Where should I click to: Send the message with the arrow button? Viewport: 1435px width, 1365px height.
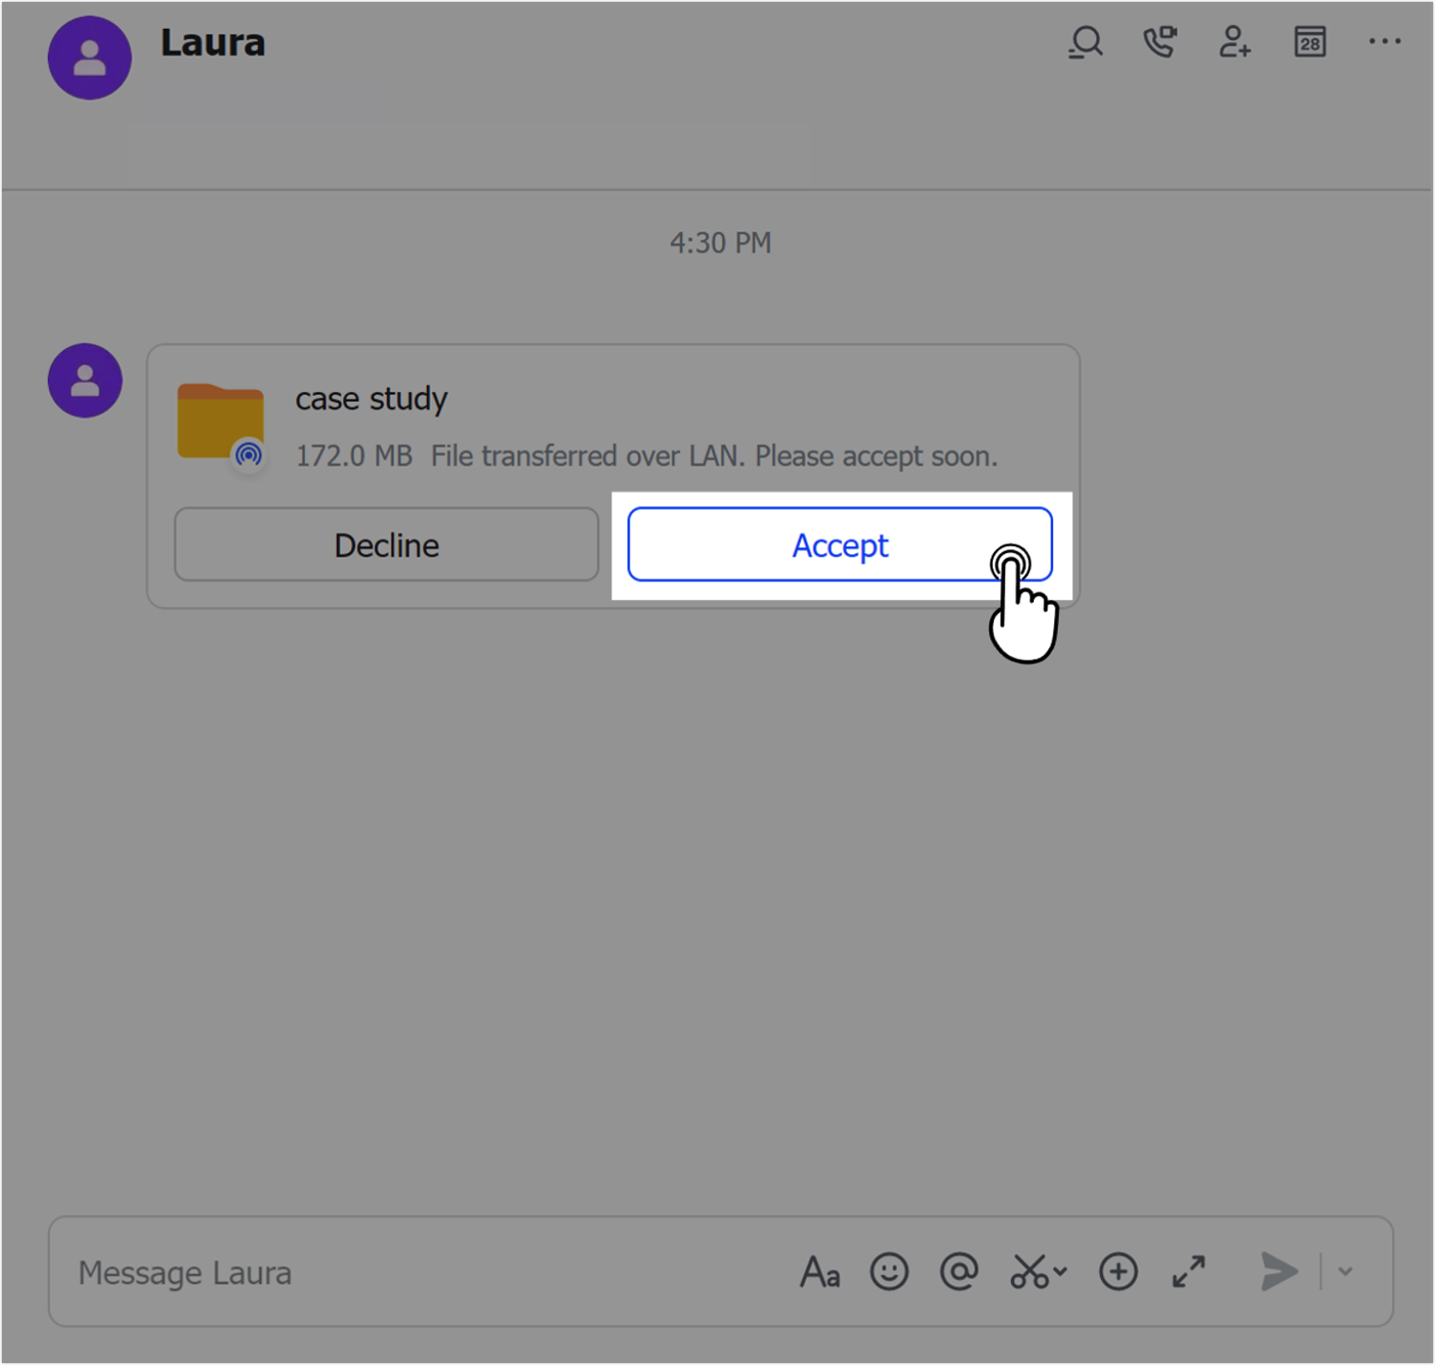tap(1279, 1272)
